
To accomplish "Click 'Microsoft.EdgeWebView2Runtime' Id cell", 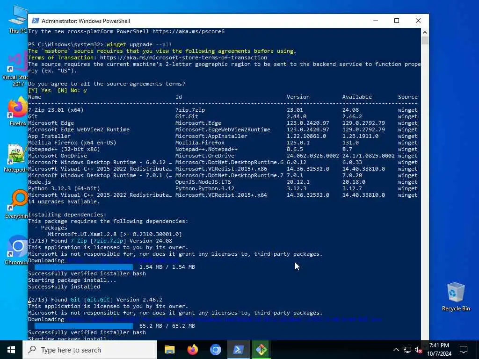I will point(223,130).
